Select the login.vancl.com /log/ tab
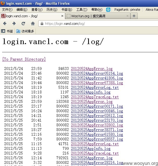158x166 pixels. [32, 16]
